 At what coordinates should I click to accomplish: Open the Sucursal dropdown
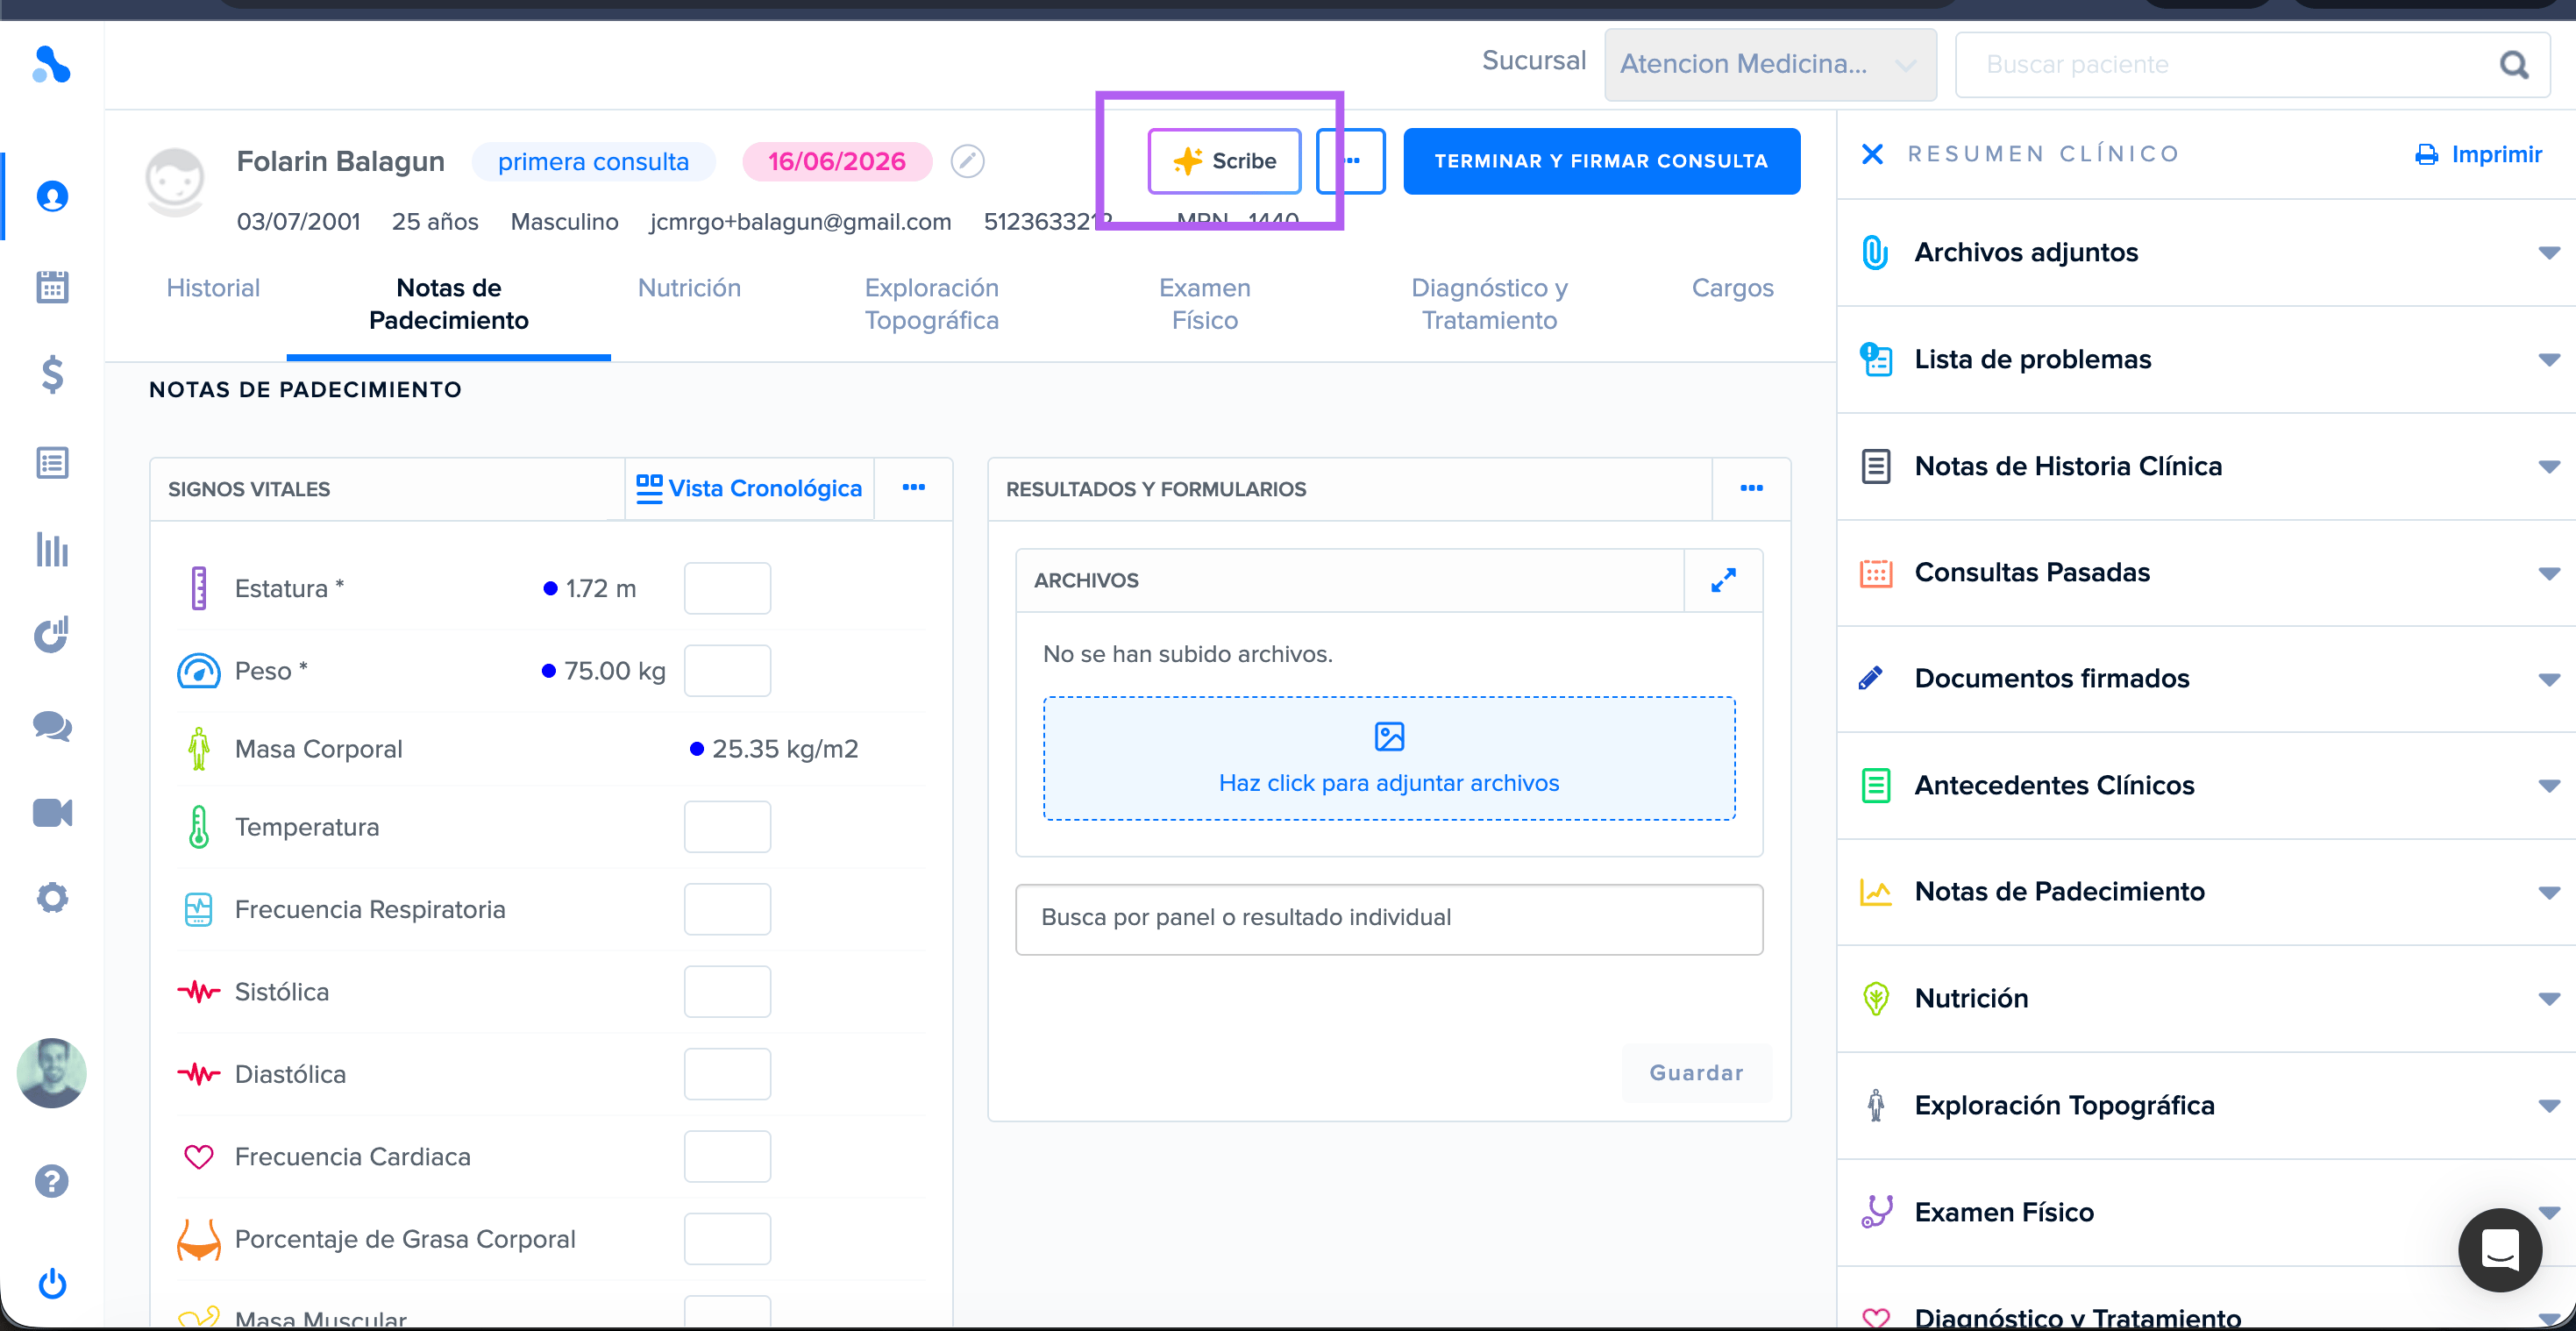coord(1770,64)
